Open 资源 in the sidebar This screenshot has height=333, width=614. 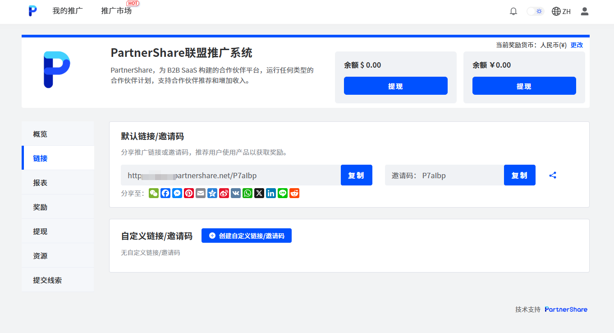(x=58, y=255)
